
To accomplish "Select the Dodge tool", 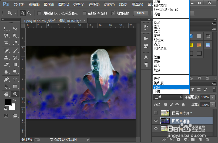I will pos(15,72).
